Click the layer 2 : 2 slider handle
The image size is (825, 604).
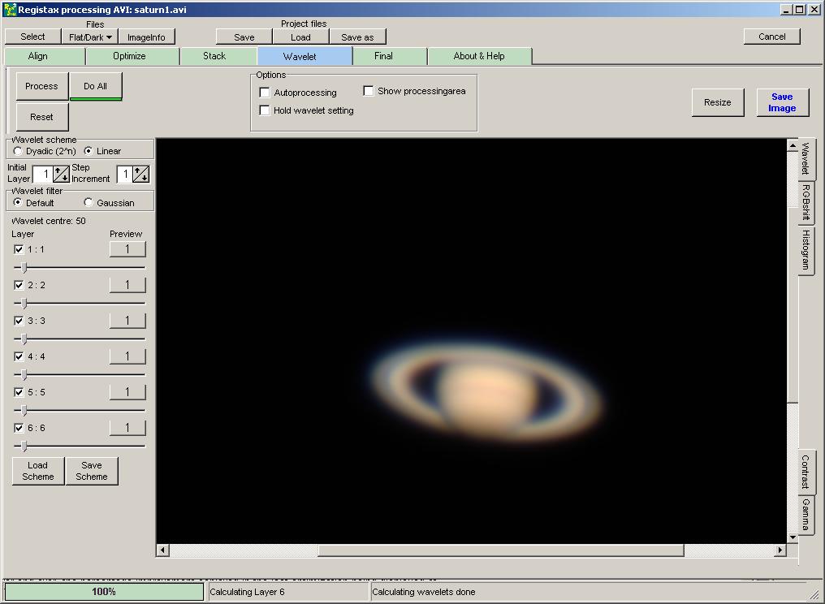pyautogui.click(x=24, y=304)
